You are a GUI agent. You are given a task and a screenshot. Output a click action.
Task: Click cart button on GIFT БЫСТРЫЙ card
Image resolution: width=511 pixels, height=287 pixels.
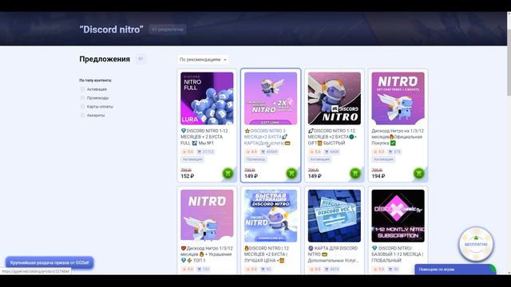(x=355, y=173)
